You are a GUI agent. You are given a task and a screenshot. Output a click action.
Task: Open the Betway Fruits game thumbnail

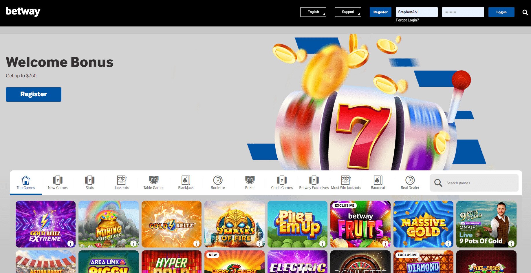[x=360, y=224]
